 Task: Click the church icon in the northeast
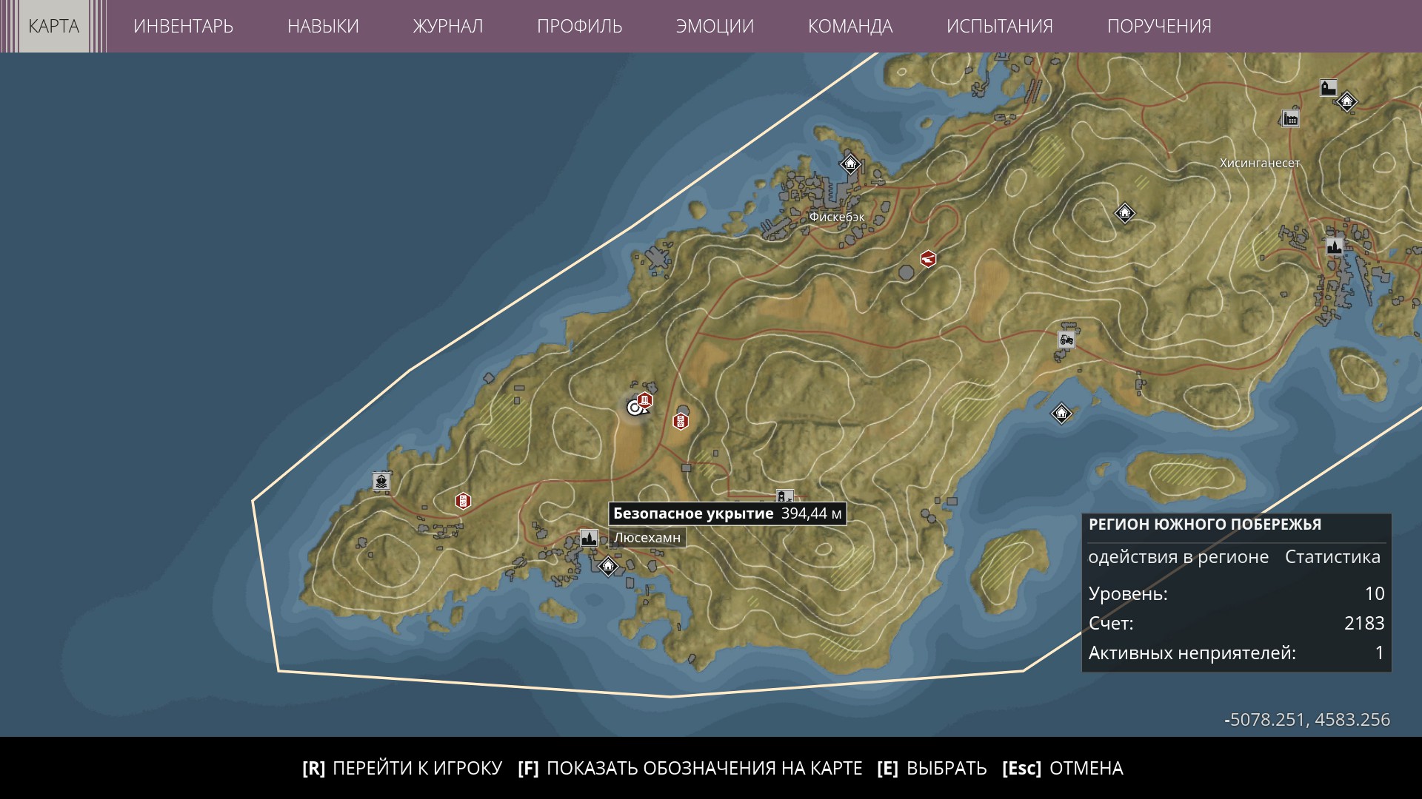(x=1329, y=88)
